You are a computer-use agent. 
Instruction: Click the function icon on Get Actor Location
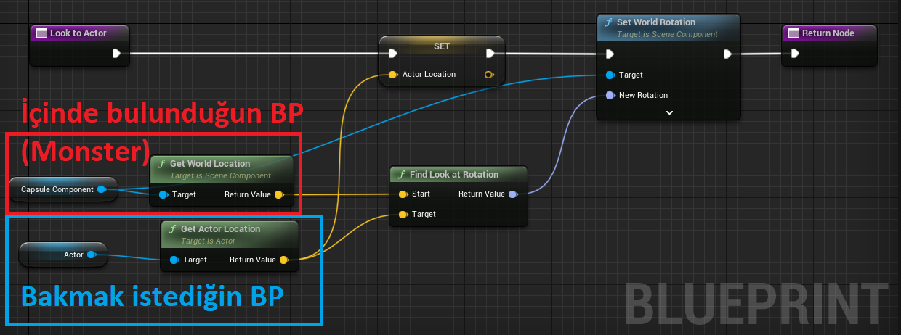pyautogui.click(x=173, y=230)
